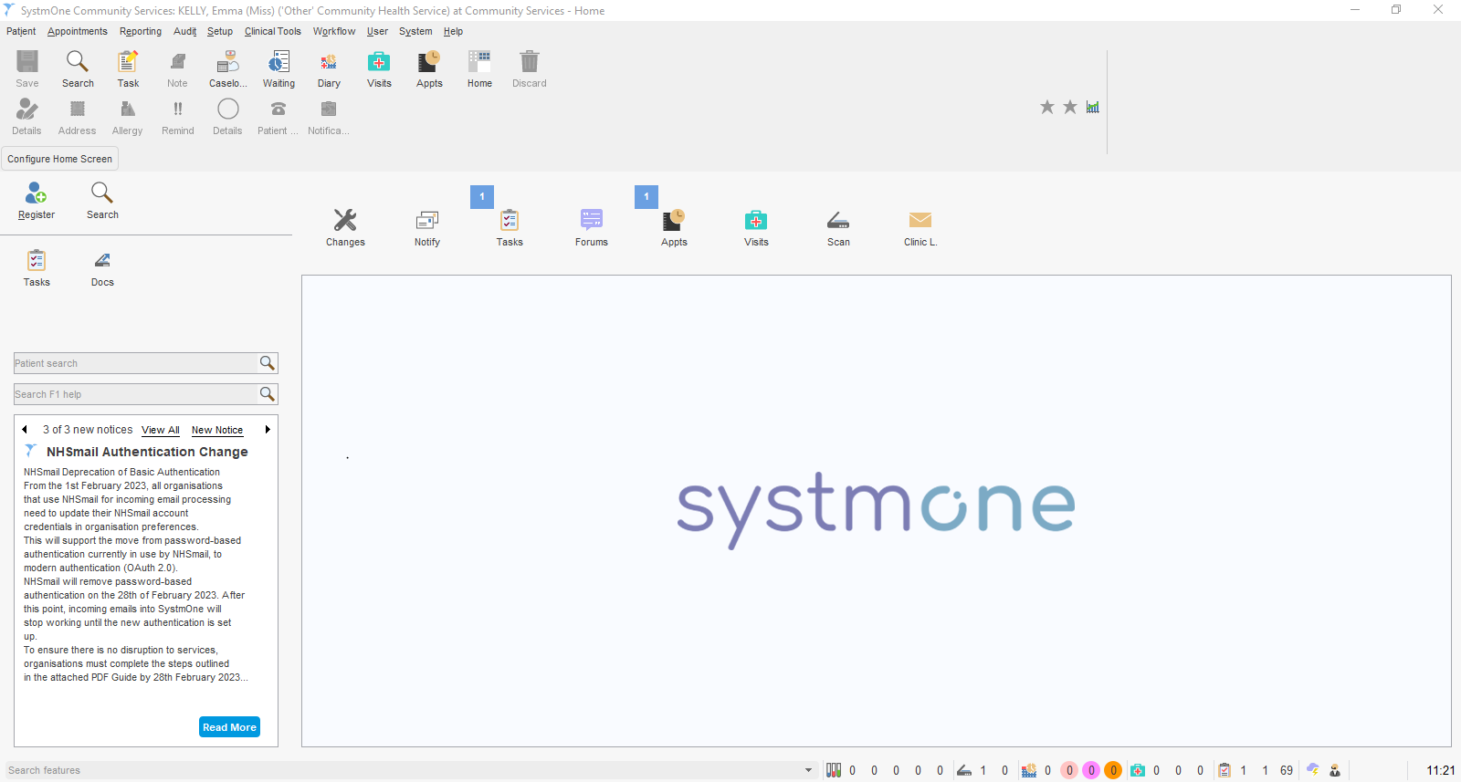Open the Patient menu
This screenshot has width=1461, height=782.
[x=21, y=31]
